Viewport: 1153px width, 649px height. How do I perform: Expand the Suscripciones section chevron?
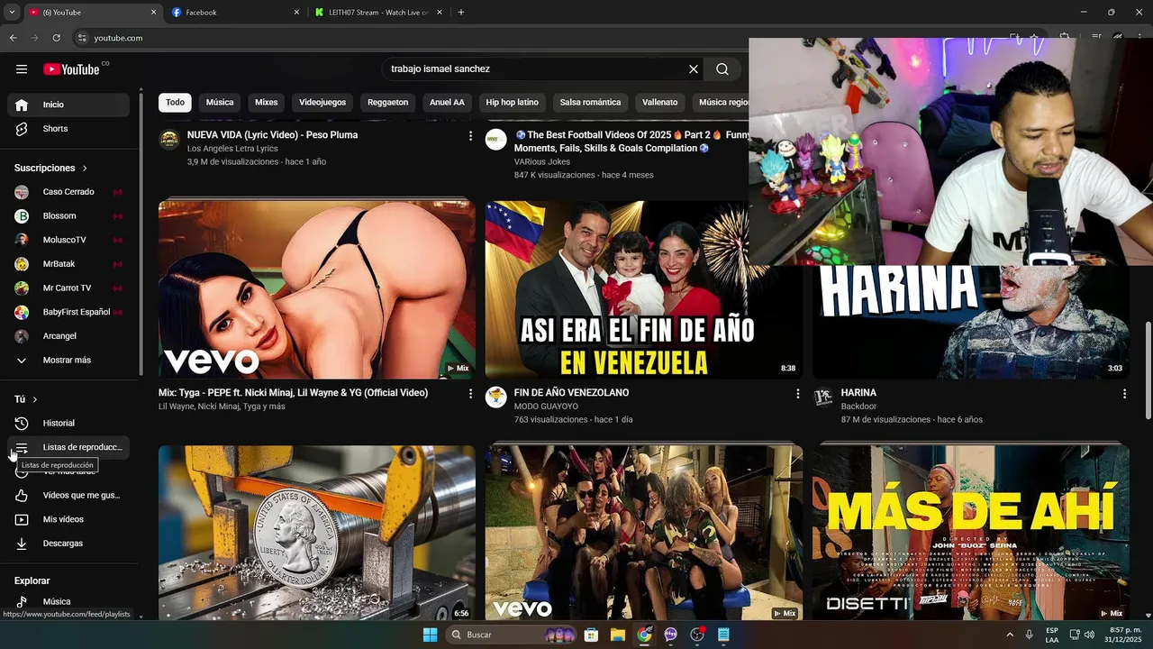[85, 169]
